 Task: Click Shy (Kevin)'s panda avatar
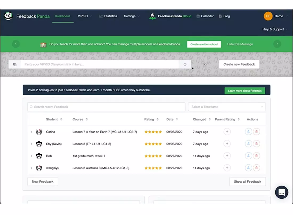39,144
